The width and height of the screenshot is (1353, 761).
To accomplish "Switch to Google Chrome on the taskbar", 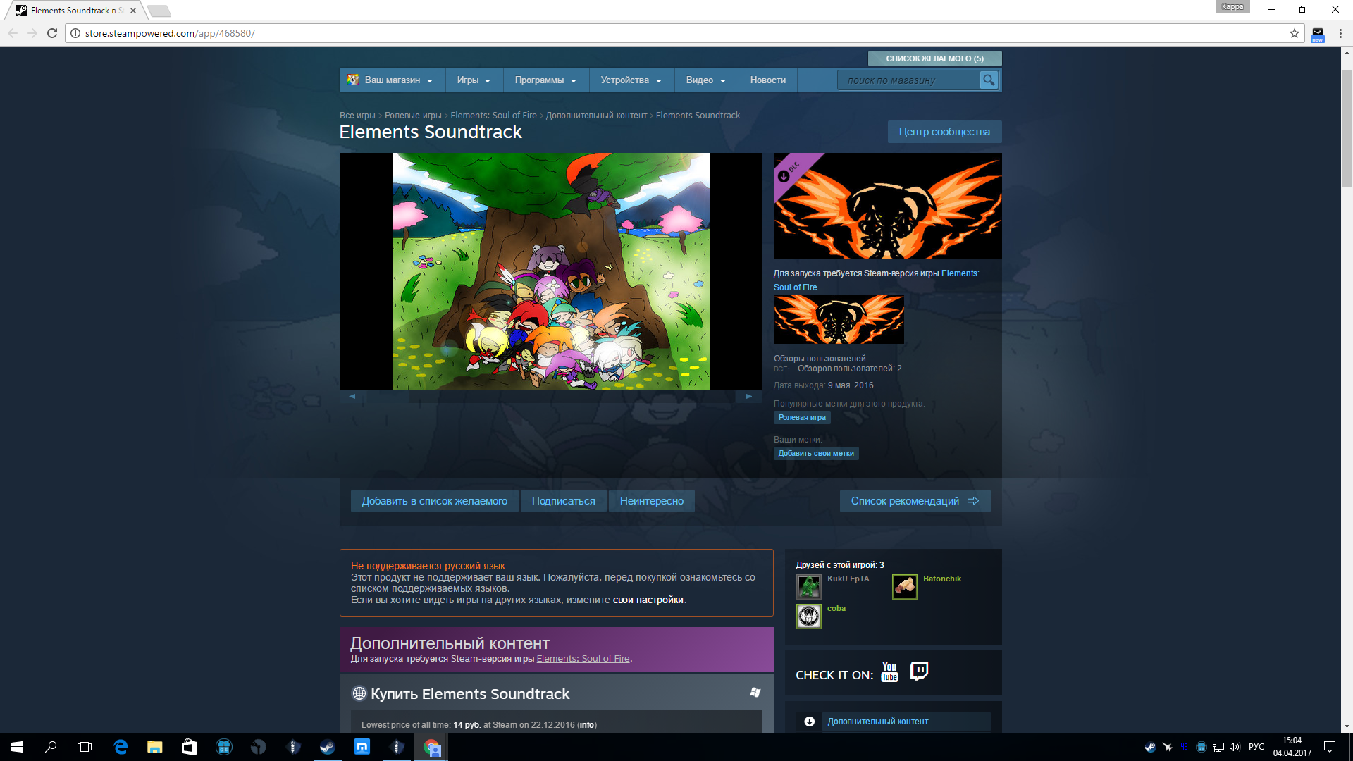I will point(431,747).
